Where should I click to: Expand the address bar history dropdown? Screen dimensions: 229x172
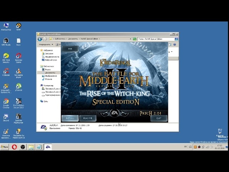click(x=131, y=39)
